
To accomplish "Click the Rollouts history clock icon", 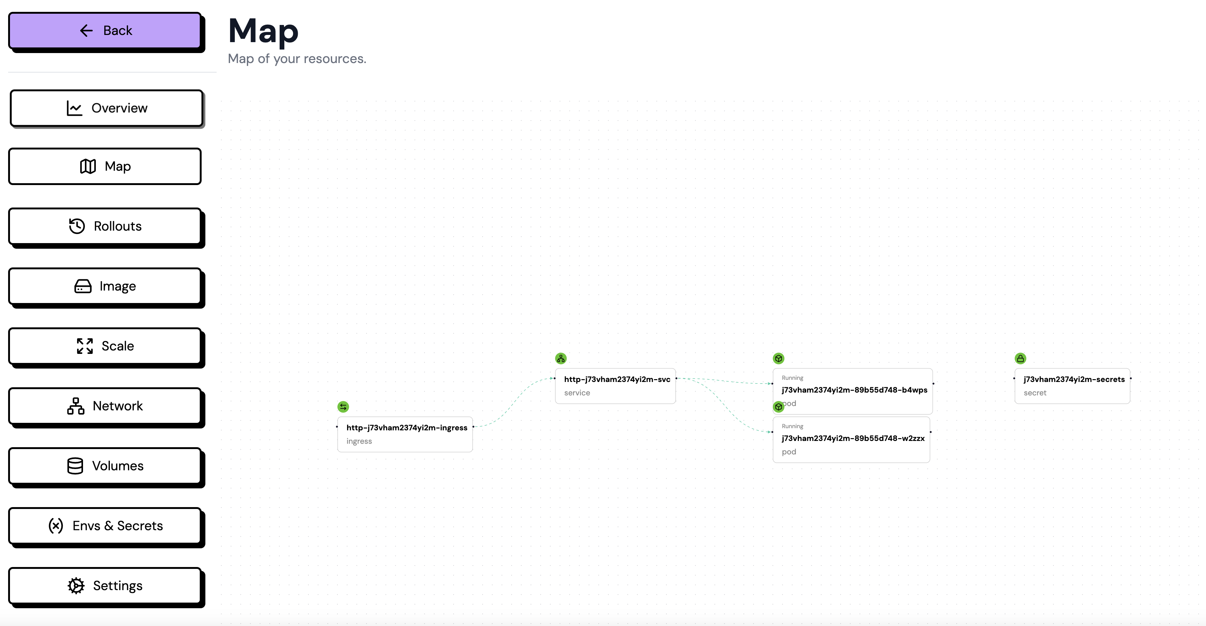I will point(77,226).
